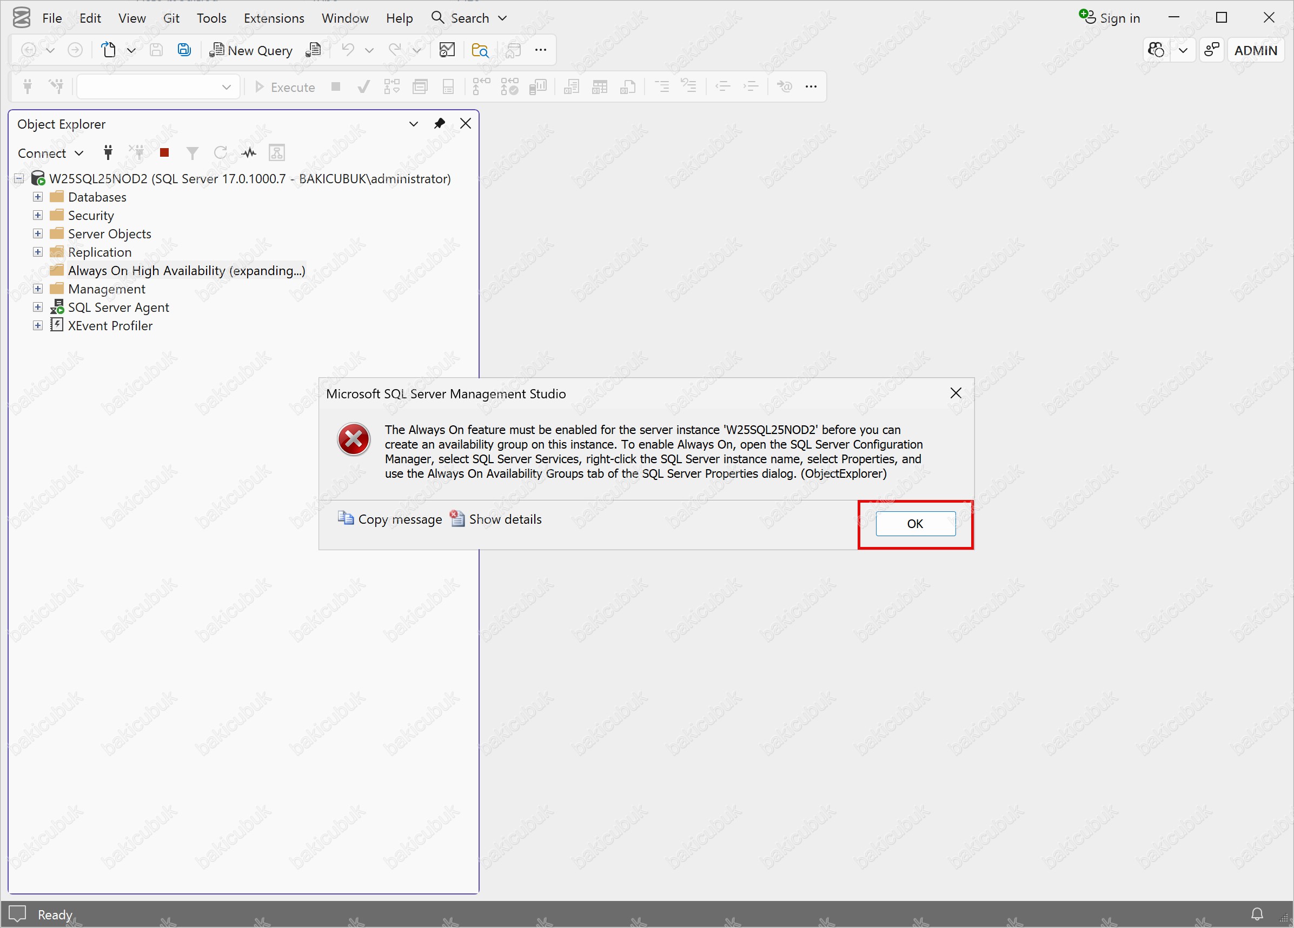Click Show details in the dialog

click(x=505, y=519)
